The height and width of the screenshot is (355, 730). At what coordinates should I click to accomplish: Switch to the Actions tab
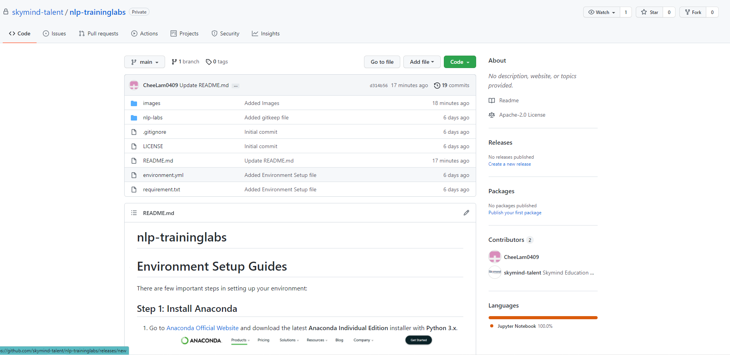click(144, 33)
